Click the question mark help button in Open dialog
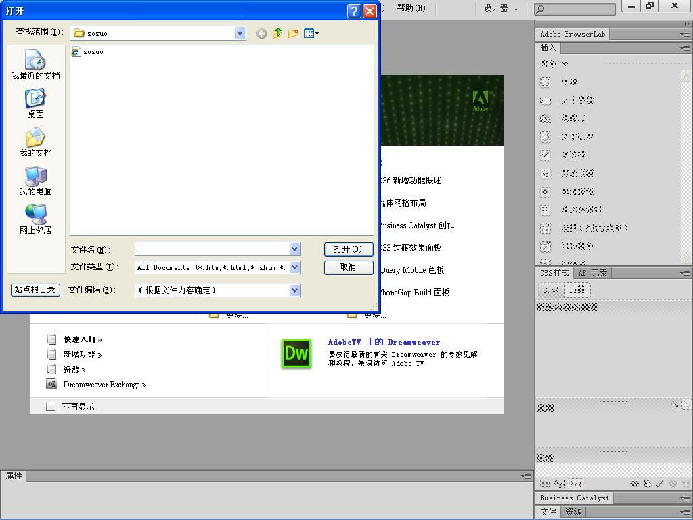This screenshot has height=520, width=693. click(x=354, y=11)
